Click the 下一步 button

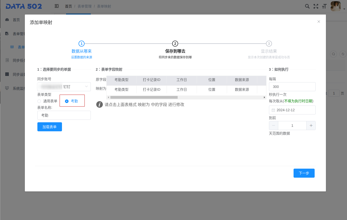304,173
